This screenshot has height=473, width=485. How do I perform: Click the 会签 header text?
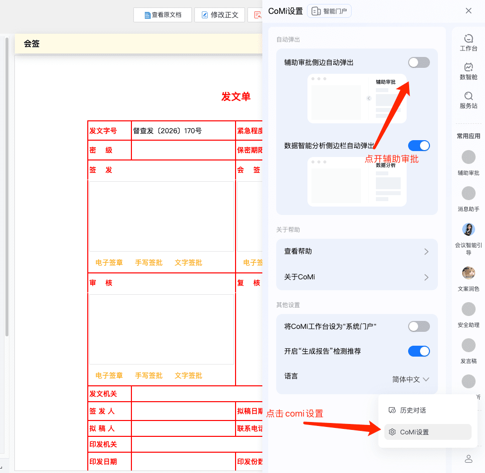(32, 44)
